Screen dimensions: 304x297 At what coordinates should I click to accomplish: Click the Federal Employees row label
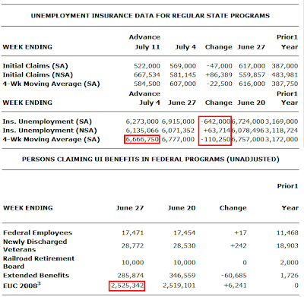coord(37,232)
